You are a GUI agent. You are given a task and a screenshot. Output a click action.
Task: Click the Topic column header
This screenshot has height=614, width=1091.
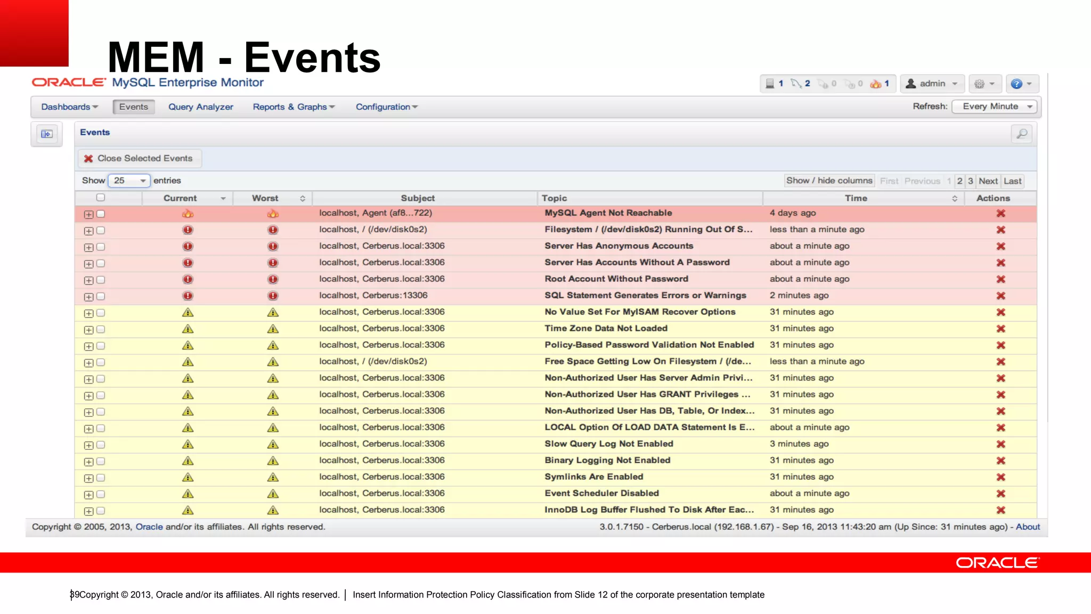[x=650, y=198]
